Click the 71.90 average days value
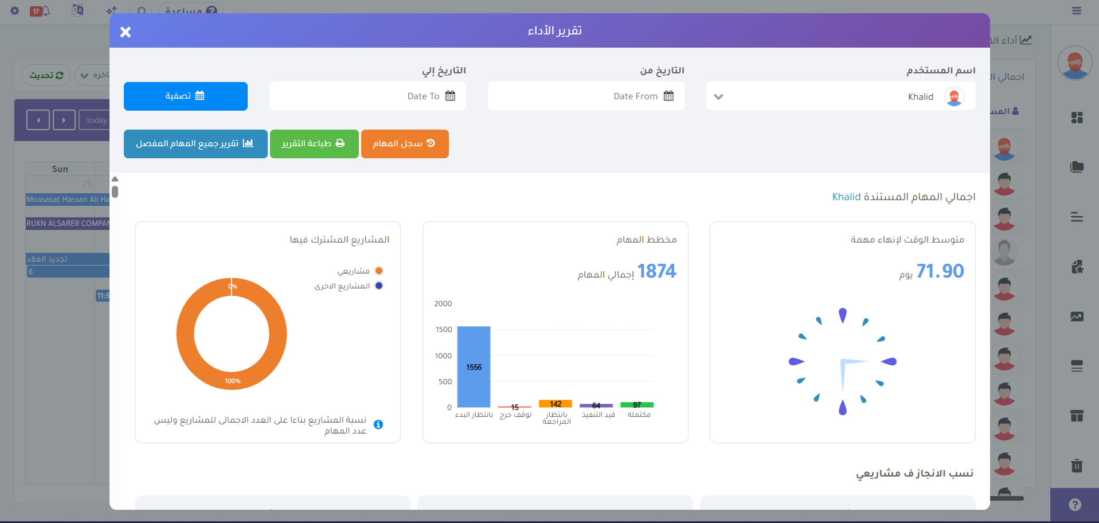Screen dimensions: 1099x523 point(940,271)
